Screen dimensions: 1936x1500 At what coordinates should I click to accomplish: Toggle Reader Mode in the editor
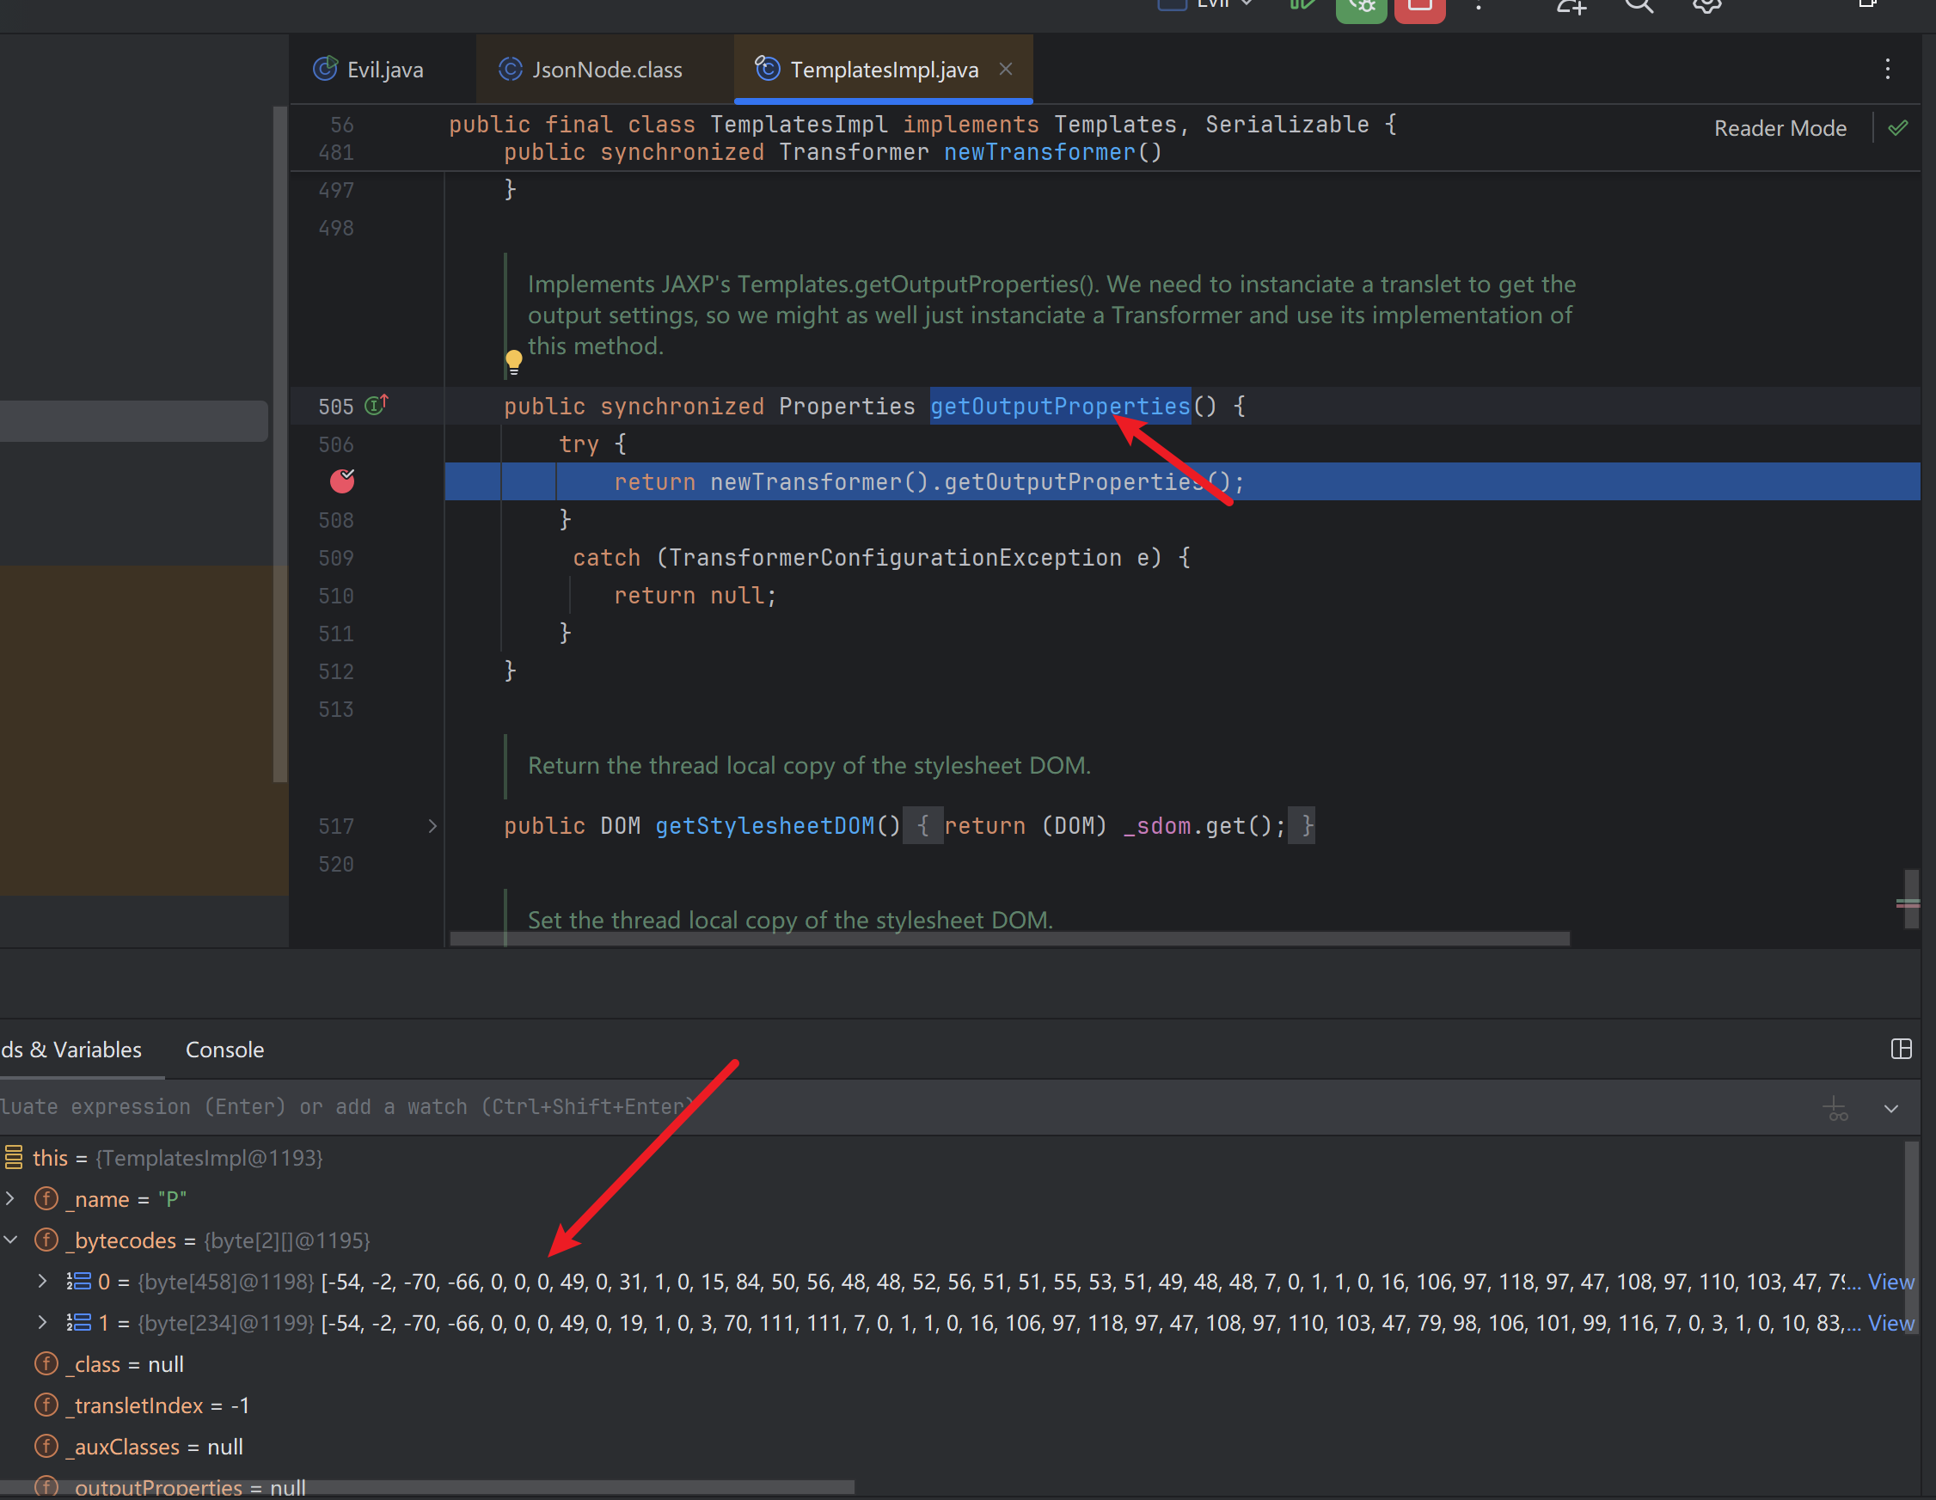tap(1779, 129)
